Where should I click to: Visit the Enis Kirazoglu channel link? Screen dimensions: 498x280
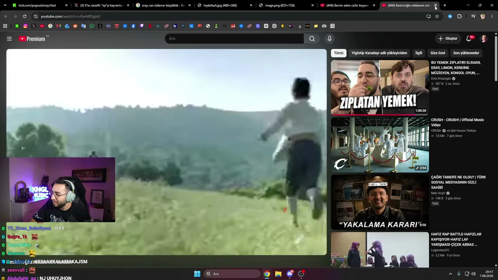[441, 79]
